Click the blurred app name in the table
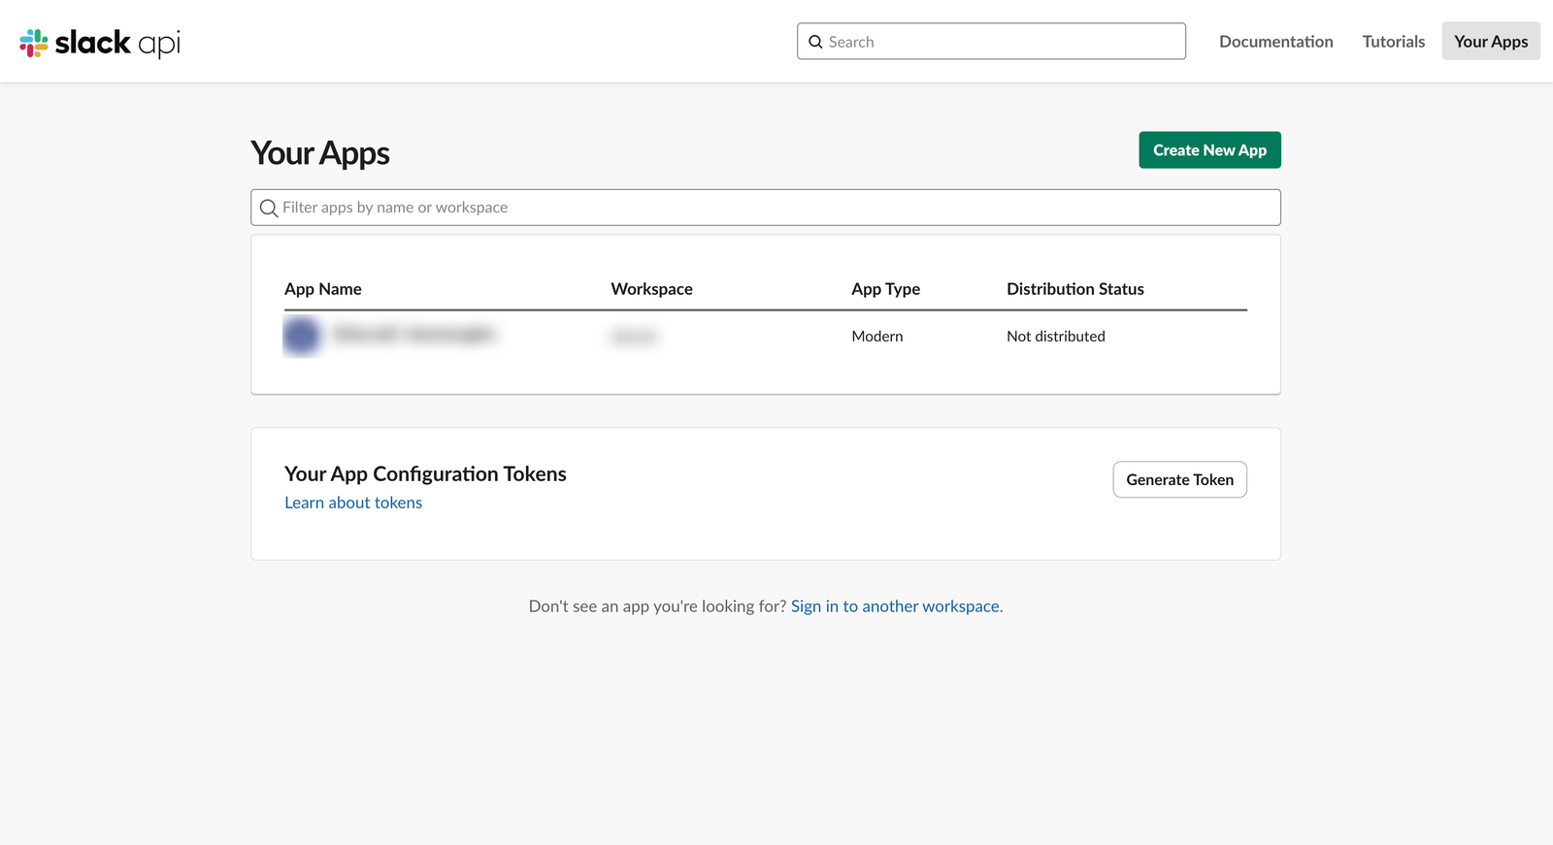 click(414, 335)
